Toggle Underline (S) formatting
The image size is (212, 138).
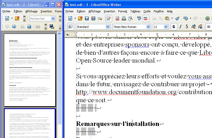click(187, 27)
